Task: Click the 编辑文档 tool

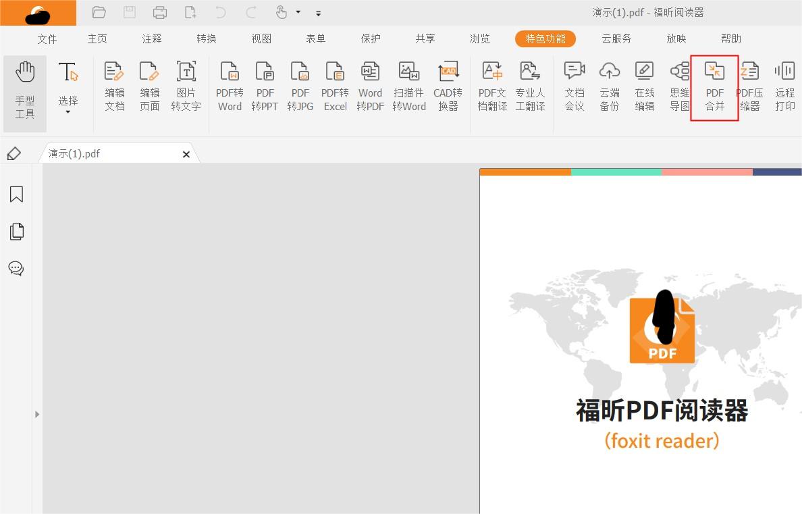Action: tap(115, 86)
